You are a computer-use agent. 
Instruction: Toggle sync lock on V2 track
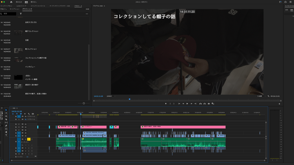click(22, 133)
